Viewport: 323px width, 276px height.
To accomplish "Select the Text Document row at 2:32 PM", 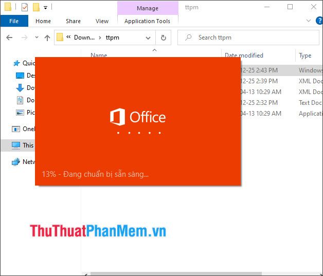I will pos(281,102).
